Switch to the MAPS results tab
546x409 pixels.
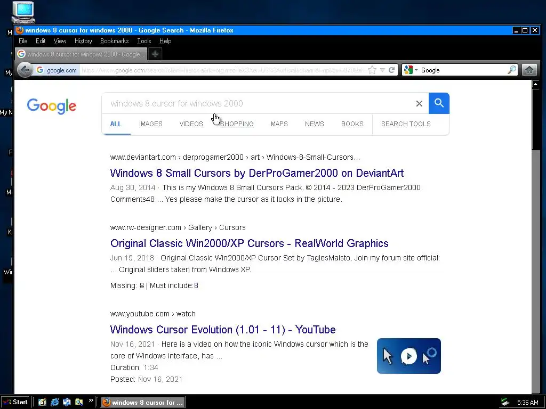click(279, 124)
